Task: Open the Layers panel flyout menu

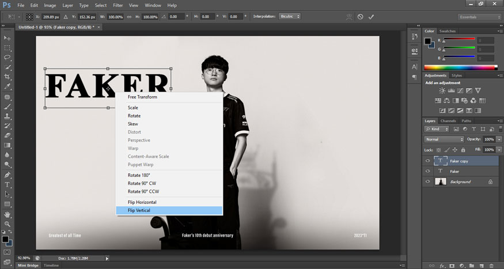Action: pyautogui.click(x=500, y=121)
